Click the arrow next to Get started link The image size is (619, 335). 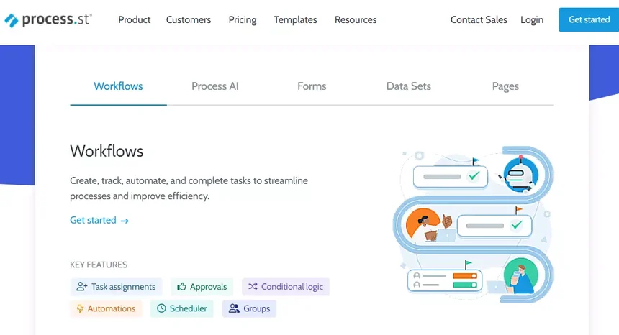(125, 221)
